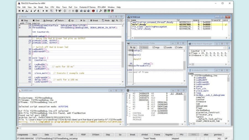Click the blue icon right of Watch dropdown
Viewport: 249px width, 140px height.
(229, 48)
